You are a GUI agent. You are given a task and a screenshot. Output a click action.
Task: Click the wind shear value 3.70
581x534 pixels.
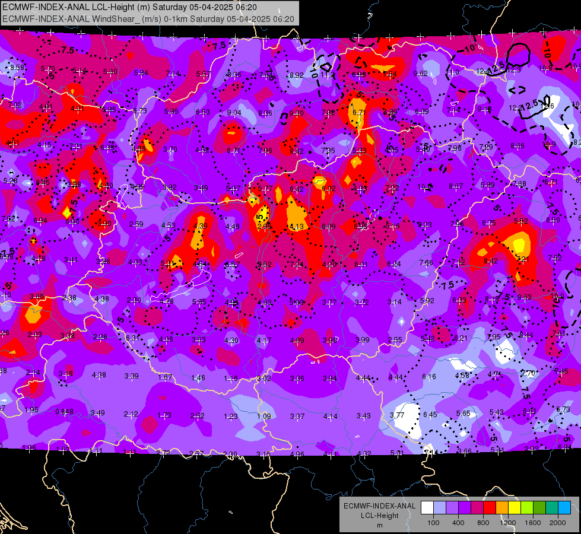click(170, 150)
